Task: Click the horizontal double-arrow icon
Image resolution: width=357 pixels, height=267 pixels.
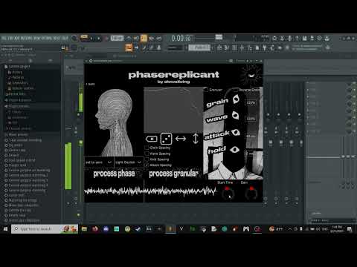Action: click(181, 139)
